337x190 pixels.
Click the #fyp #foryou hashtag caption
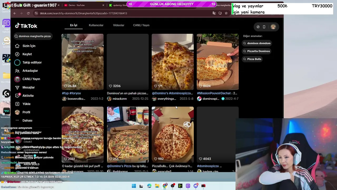coord(71,93)
